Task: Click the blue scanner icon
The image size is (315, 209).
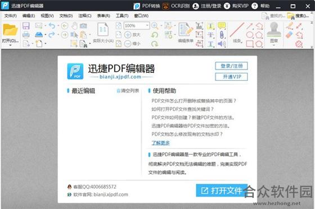Action: (x=39, y=35)
